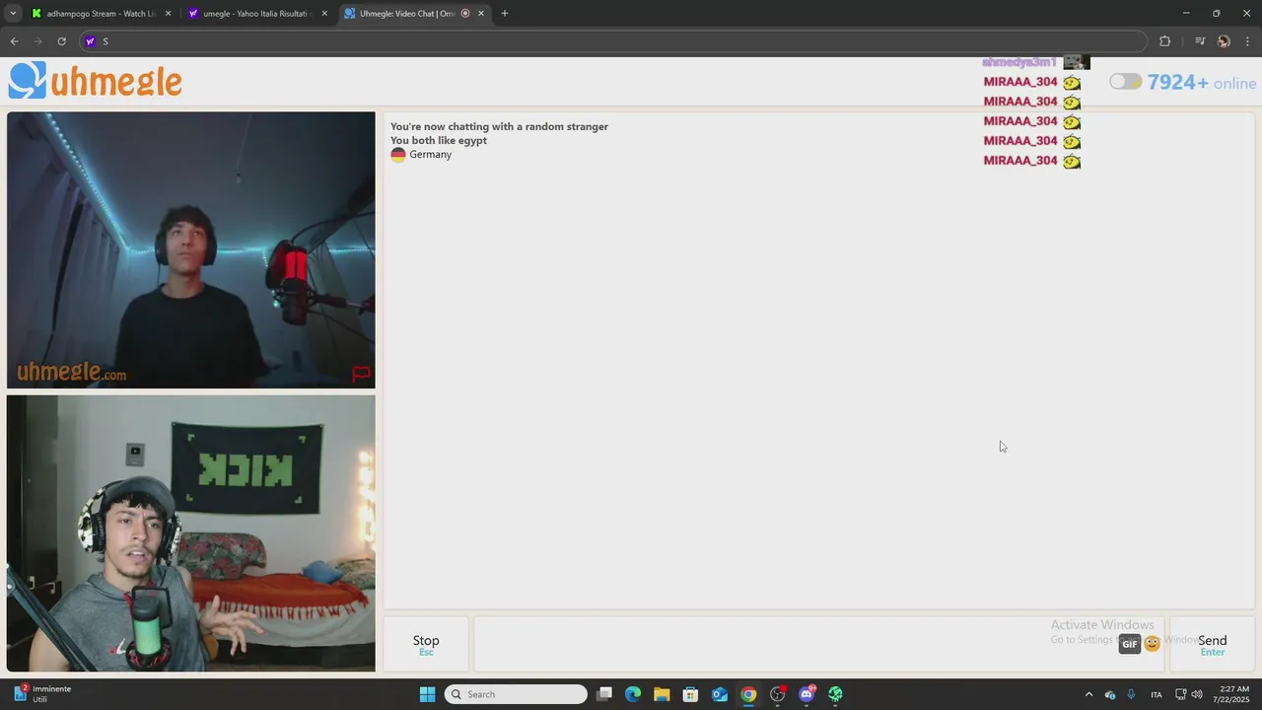Close the Uhmegle Video Chat tab
Viewport: 1262px width, 710px height.
(481, 14)
